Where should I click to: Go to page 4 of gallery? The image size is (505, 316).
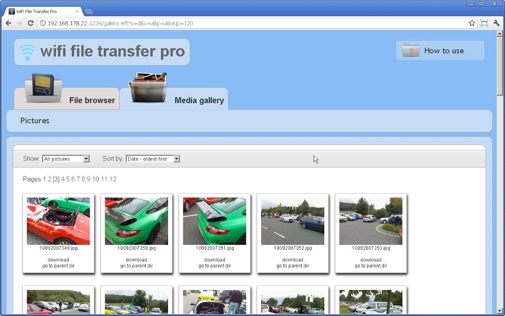tap(63, 179)
